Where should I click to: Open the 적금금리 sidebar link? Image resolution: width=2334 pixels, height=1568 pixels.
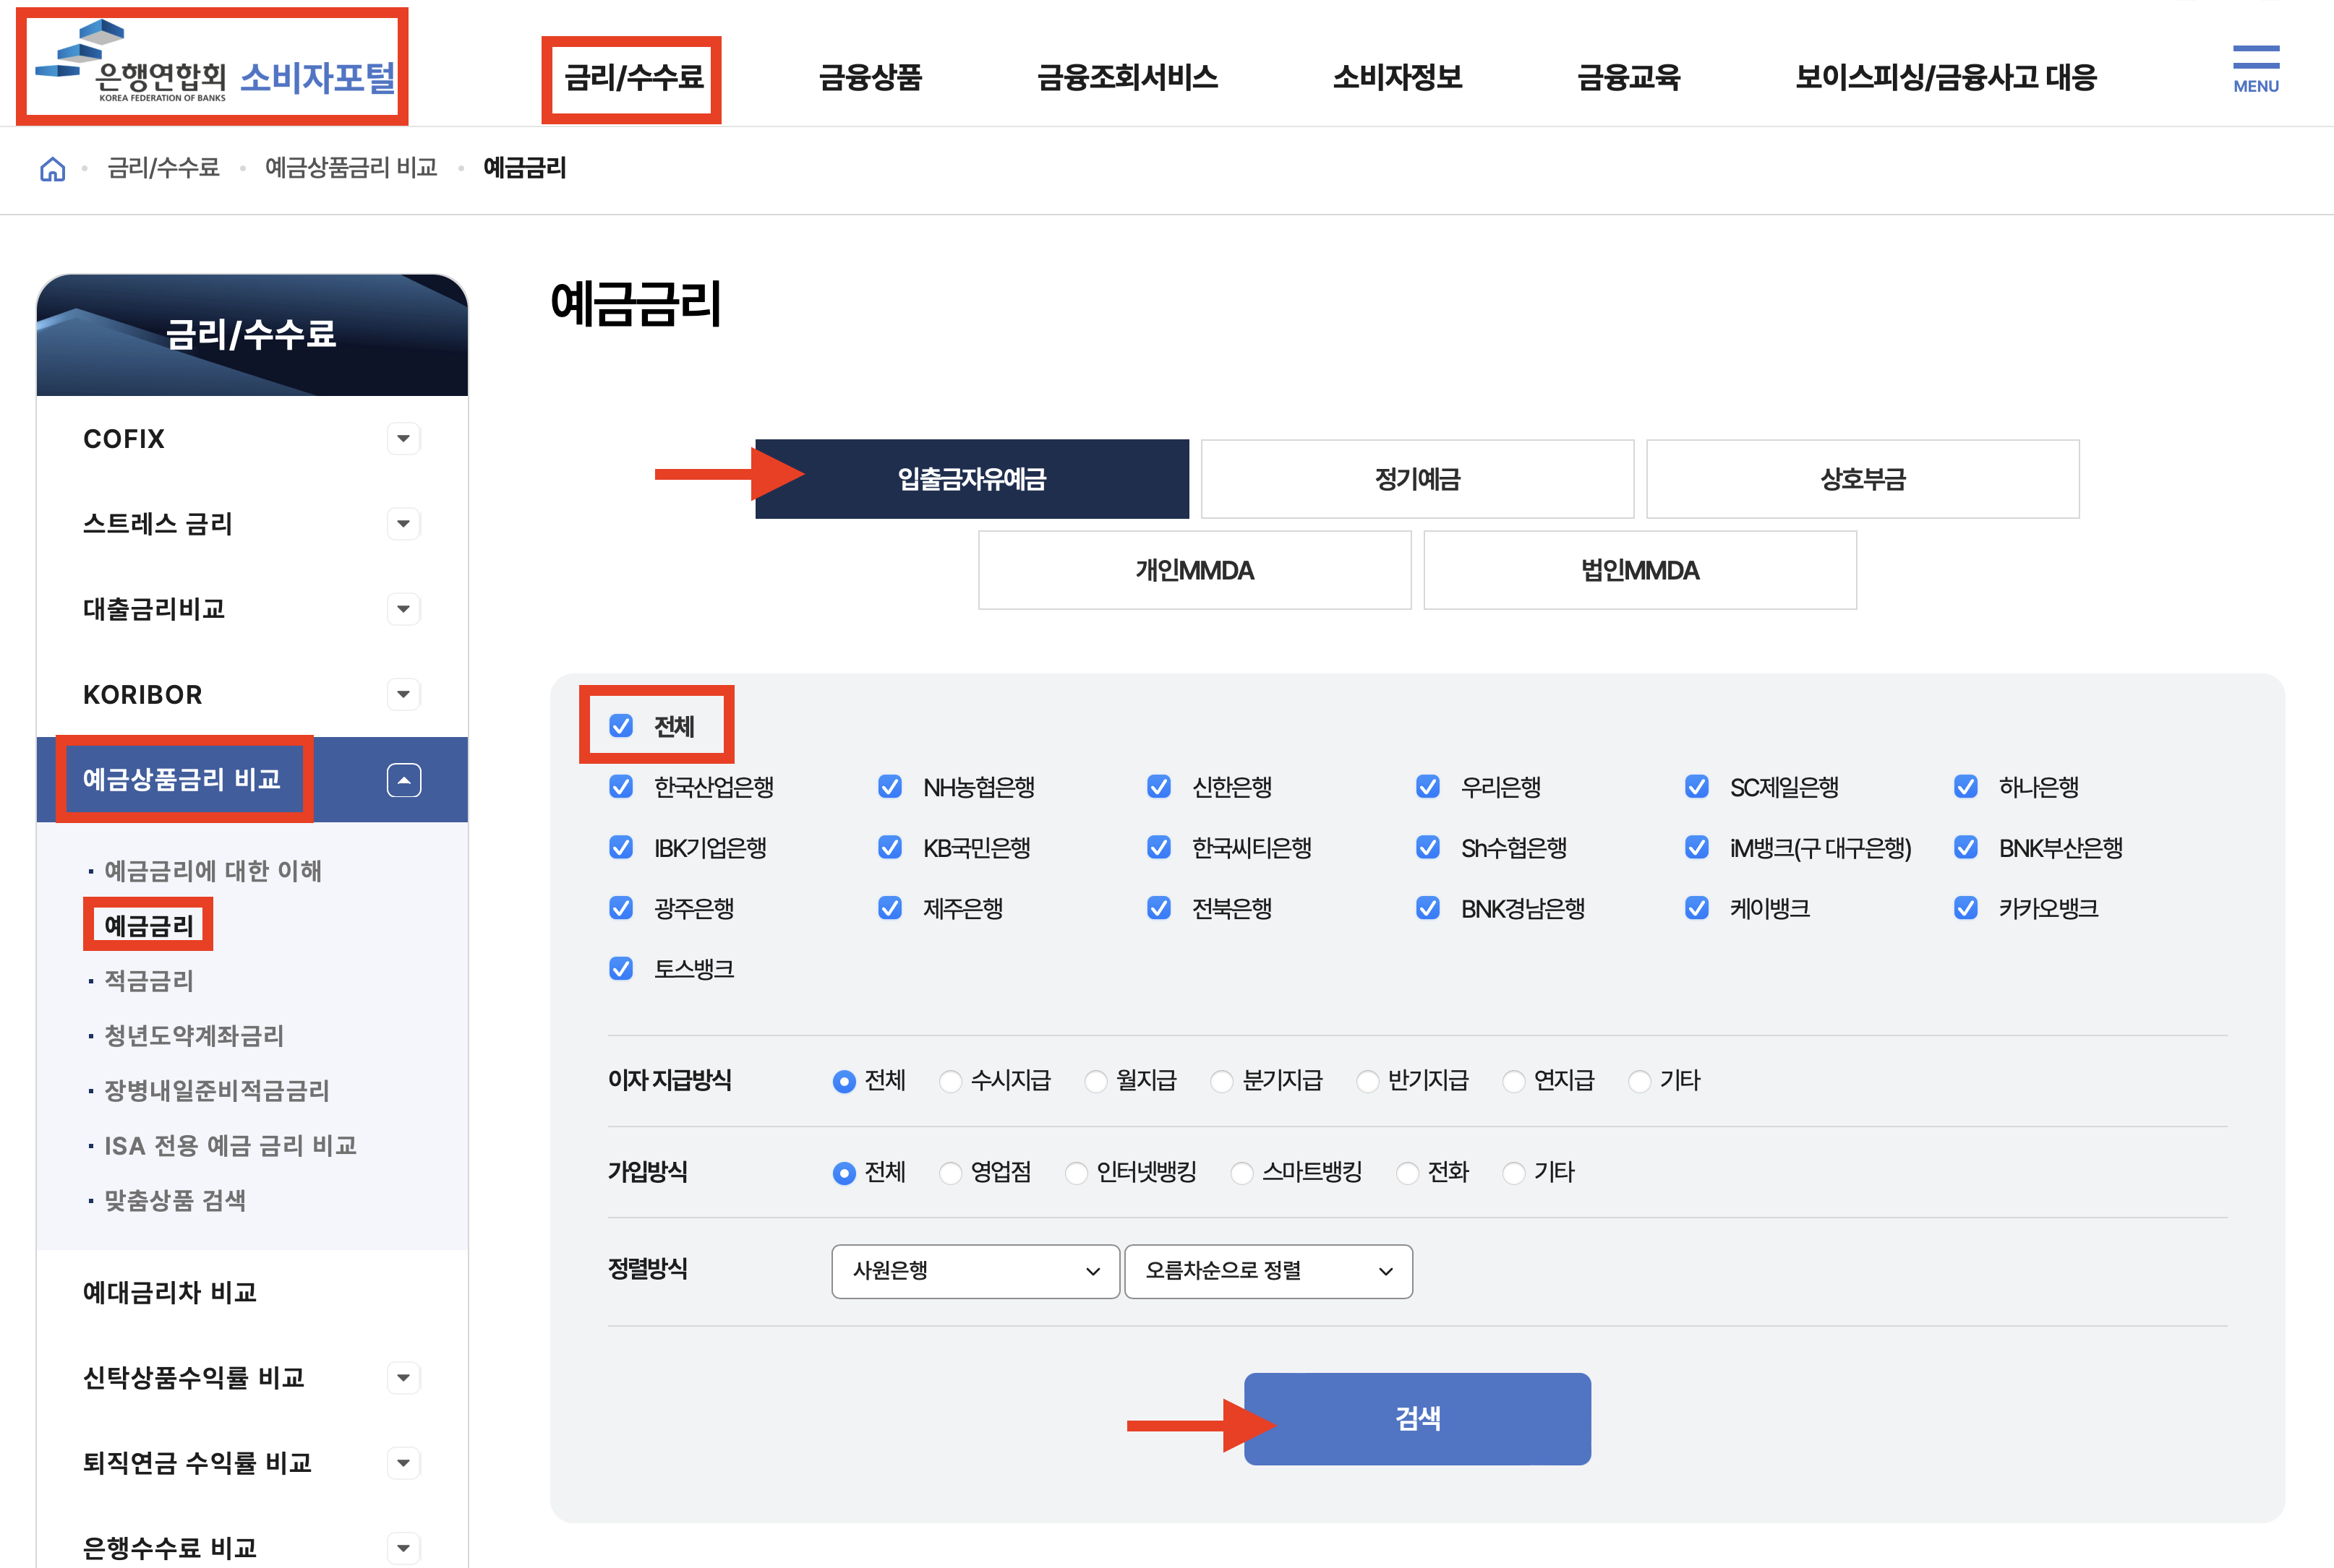tap(148, 980)
